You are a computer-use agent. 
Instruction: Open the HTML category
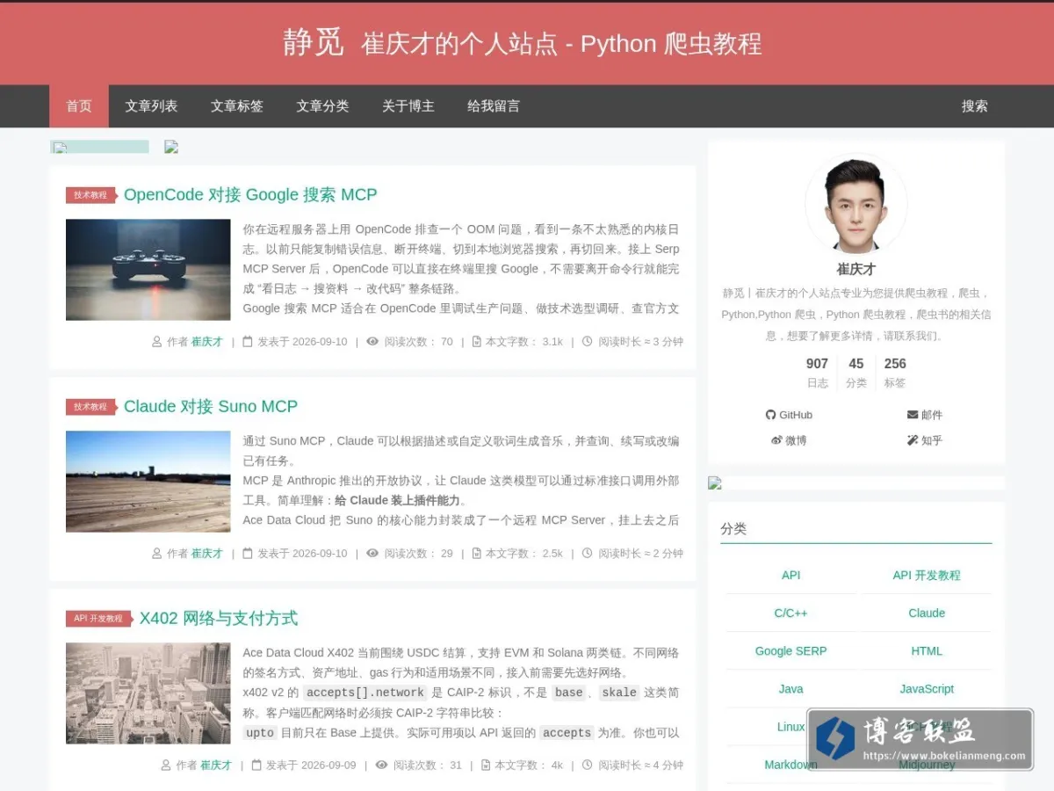(927, 651)
